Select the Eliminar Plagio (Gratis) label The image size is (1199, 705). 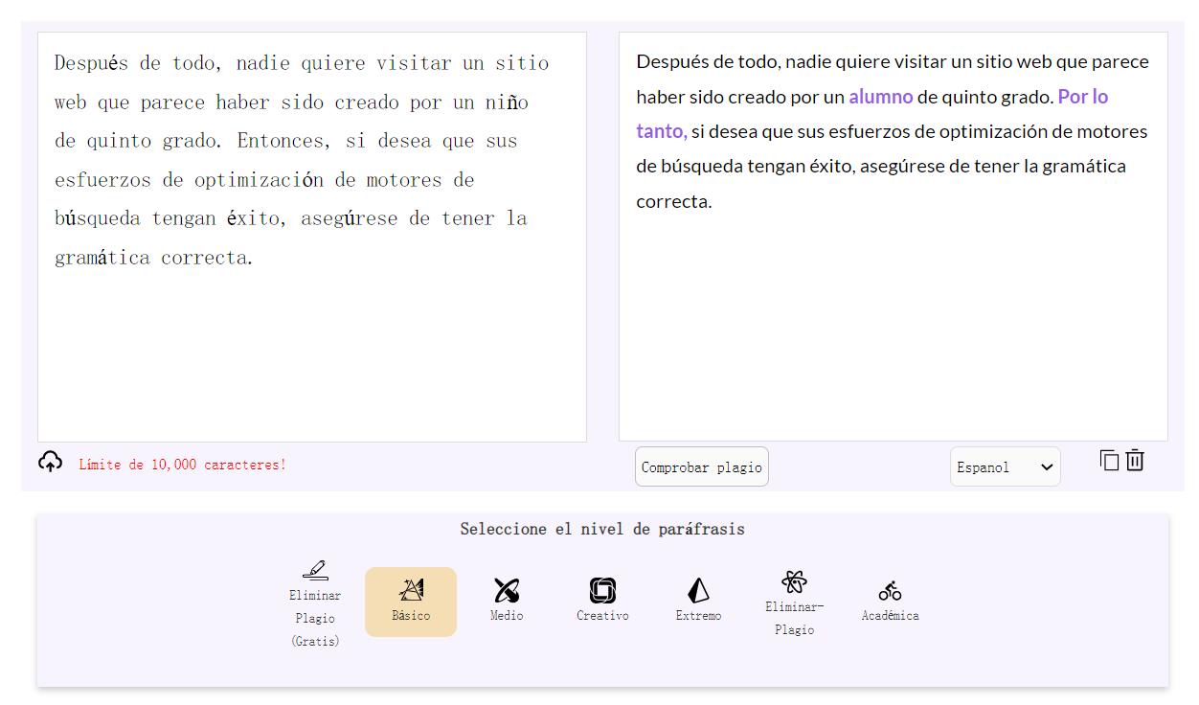(315, 619)
